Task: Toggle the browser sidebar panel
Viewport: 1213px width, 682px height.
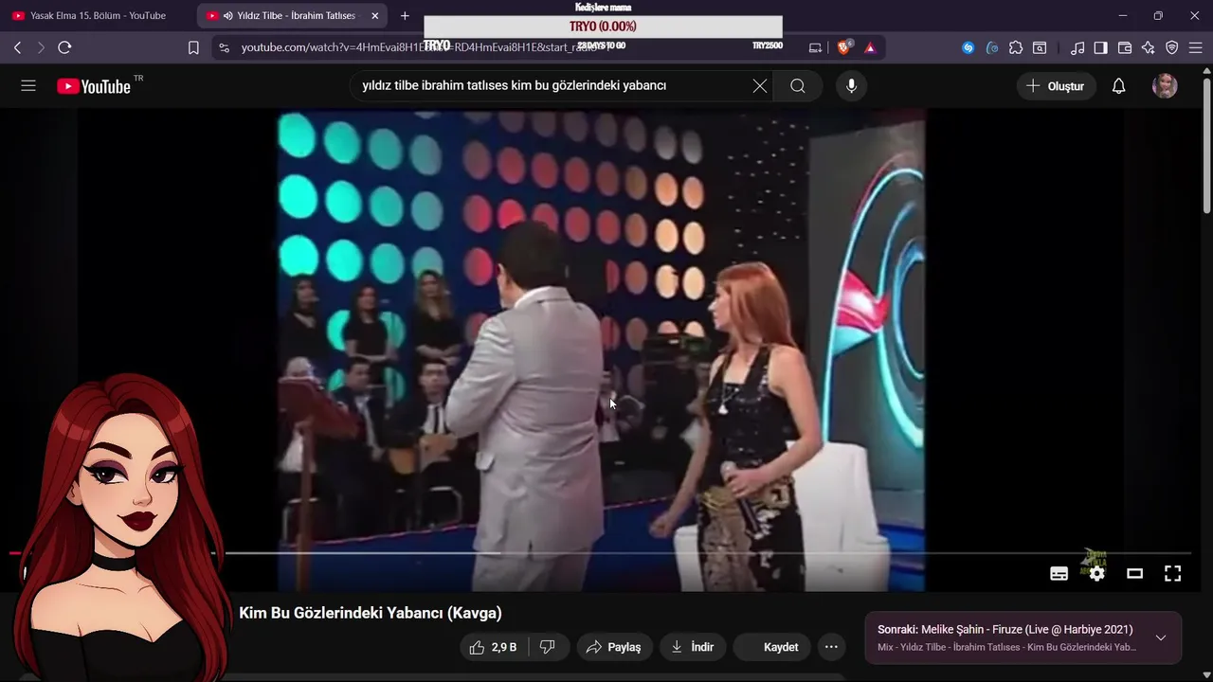Action: coord(1100,47)
